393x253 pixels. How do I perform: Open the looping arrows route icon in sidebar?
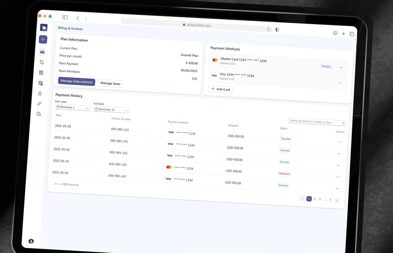tap(42, 62)
